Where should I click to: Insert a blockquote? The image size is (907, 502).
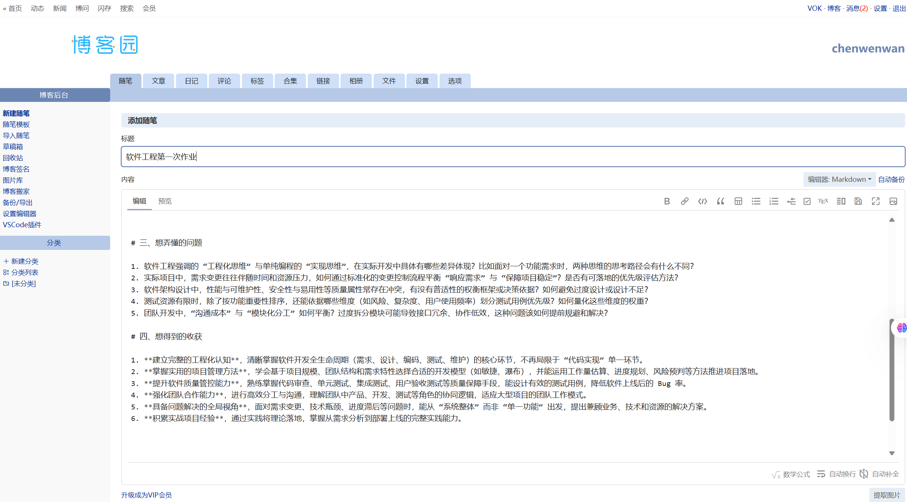coord(720,201)
